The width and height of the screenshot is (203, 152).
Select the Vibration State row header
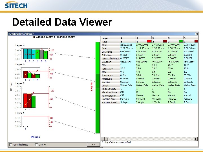pos(111,92)
